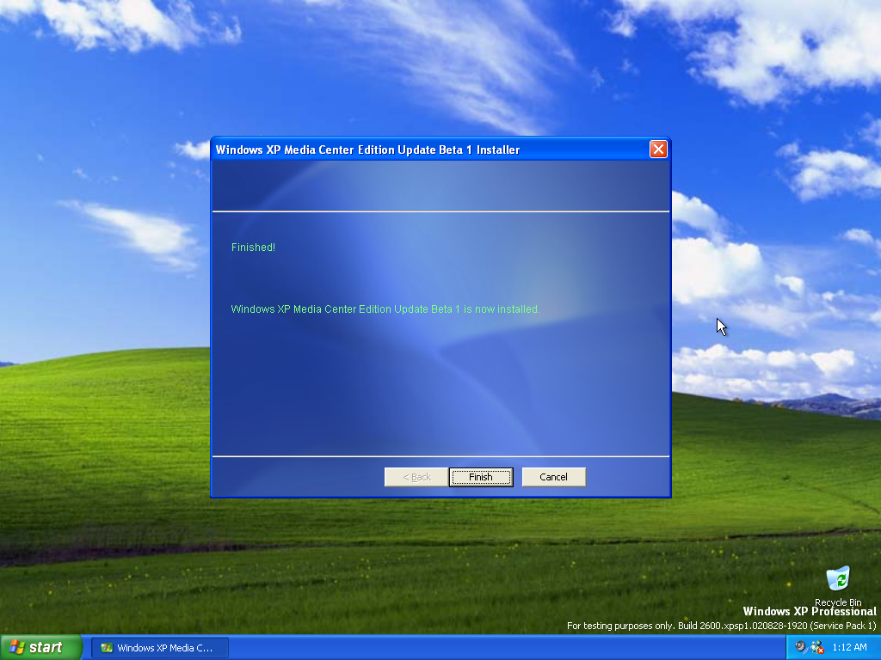
Task: Click the Finish button in the installer
Action: pyautogui.click(x=481, y=477)
